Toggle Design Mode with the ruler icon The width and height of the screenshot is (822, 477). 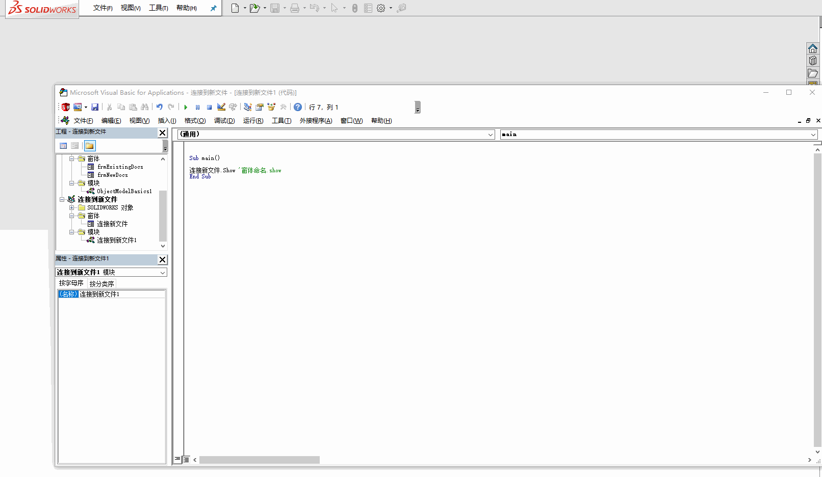pos(221,107)
